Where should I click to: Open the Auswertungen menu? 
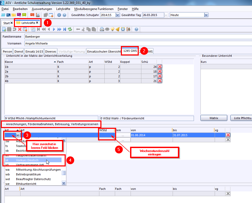pos(42,9)
